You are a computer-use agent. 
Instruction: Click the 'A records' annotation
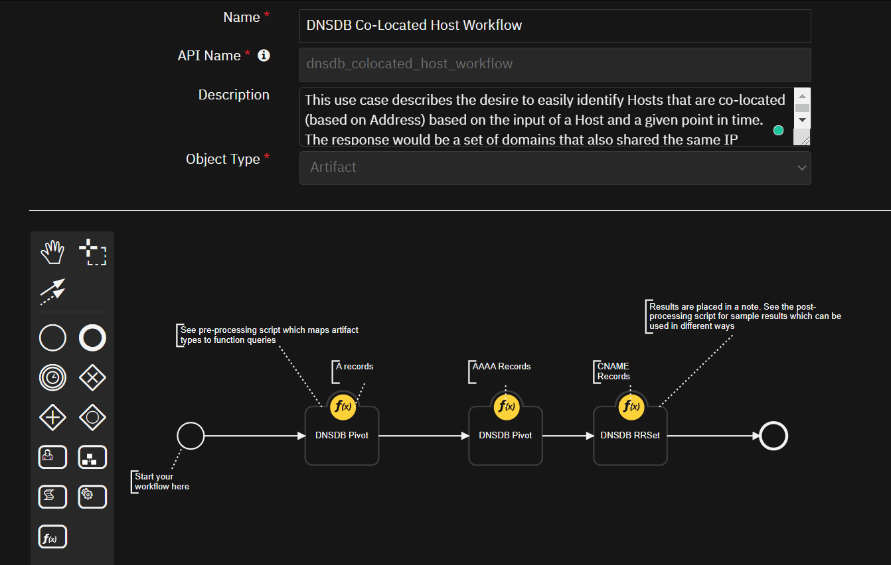pyautogui.click(x=355, y=366)
